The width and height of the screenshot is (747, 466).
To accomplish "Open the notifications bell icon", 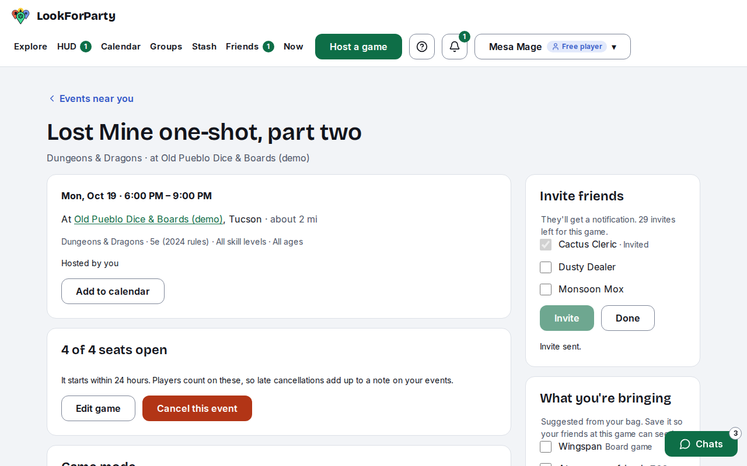I will pos(455,47).
